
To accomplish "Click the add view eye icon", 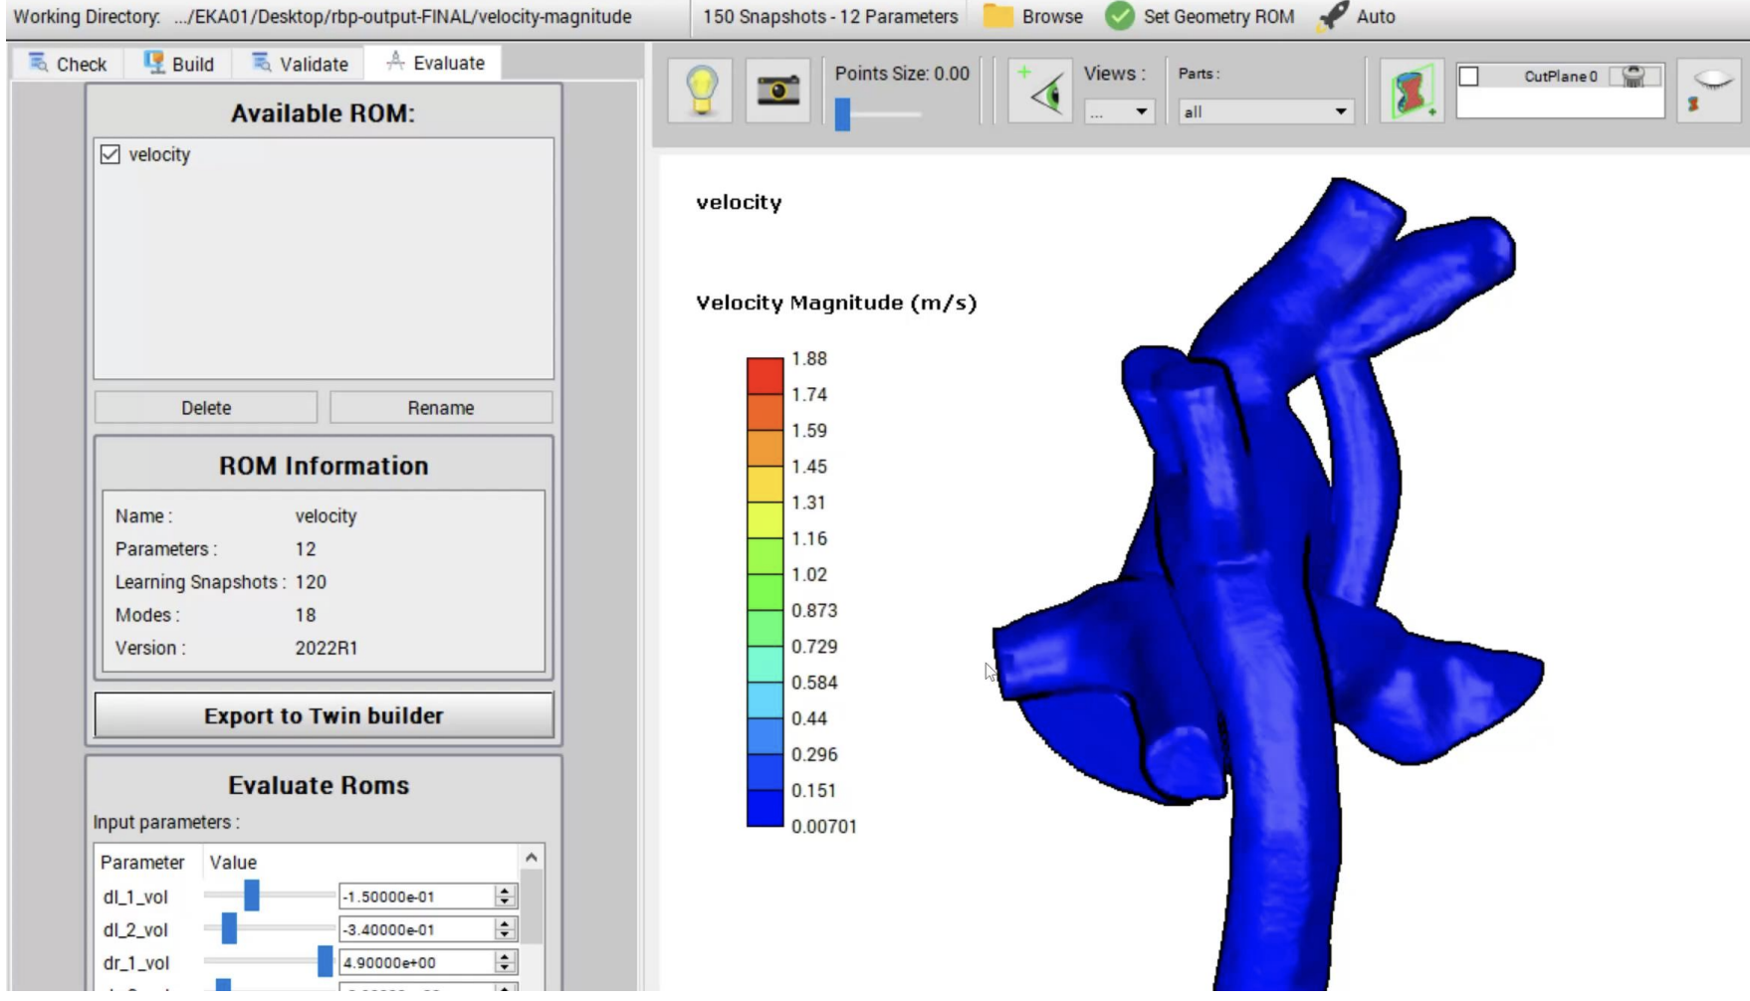I will click(x=1039, y=91).
